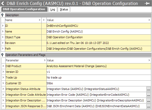This screenshot has height=110, width=152.
Task: Click the 'Path' name label
Action: (x=8, y=49)
